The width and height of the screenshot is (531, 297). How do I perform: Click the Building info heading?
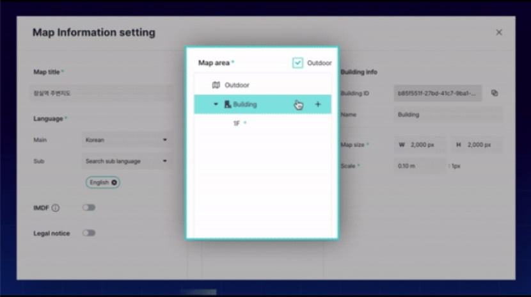pos(359,72)
